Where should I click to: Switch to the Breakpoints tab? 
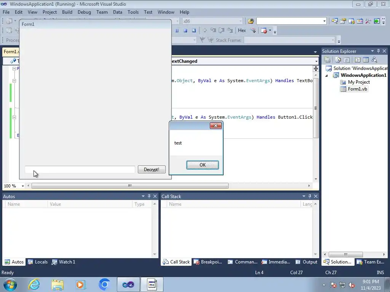click(x=208, y=262)
